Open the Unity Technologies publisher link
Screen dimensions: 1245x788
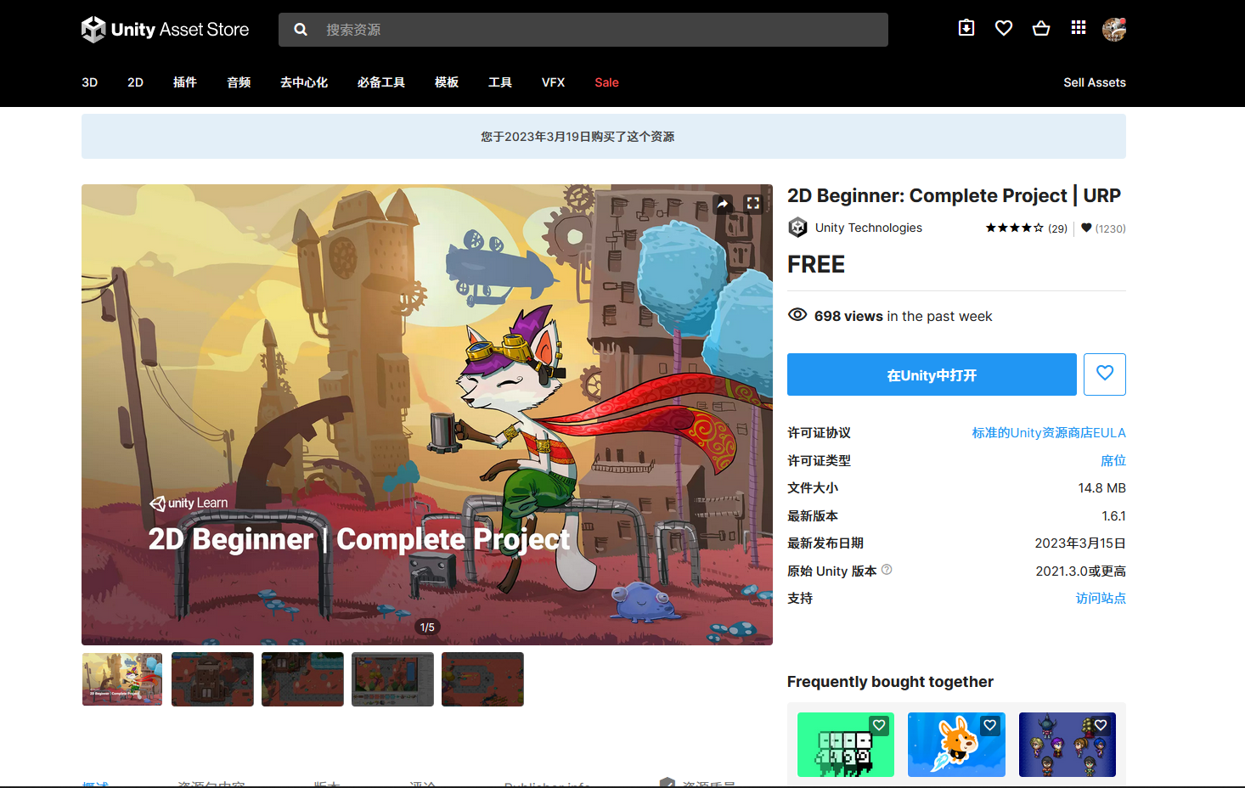click(869, 228)
